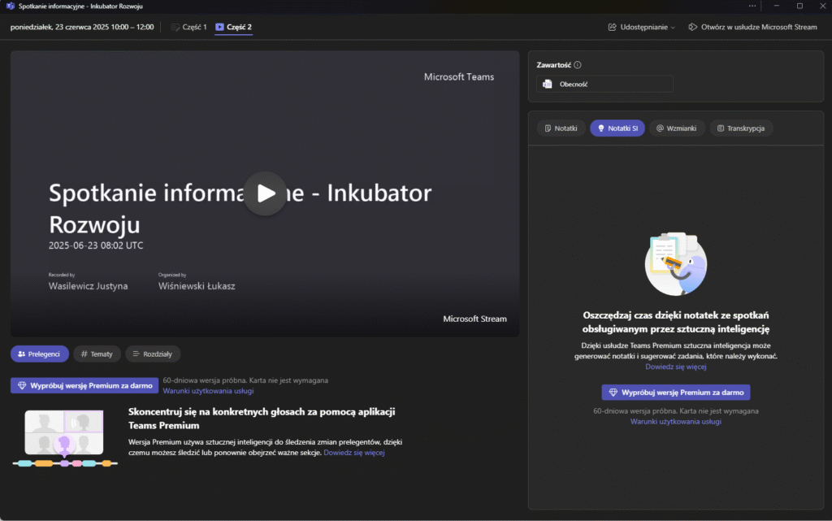Select the Notatki SI tab
Image resolution: width=832 pixels, height=521 pixels.
[x=617, y=128]
